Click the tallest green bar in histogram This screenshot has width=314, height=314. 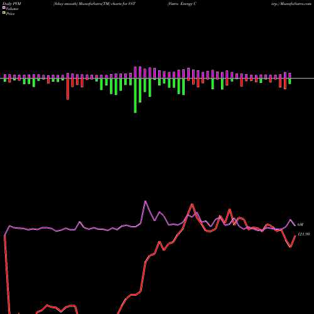point(135,95)
